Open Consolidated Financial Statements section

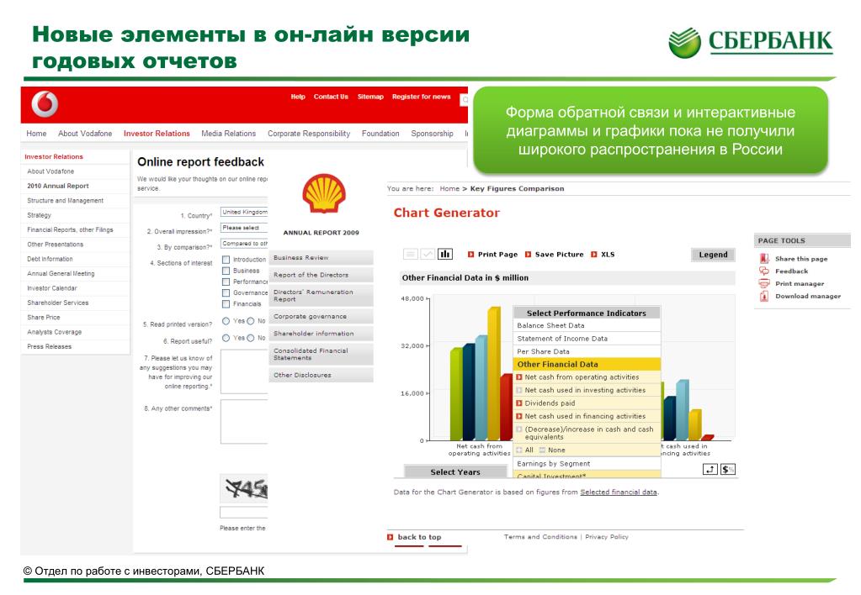point(321,355)
